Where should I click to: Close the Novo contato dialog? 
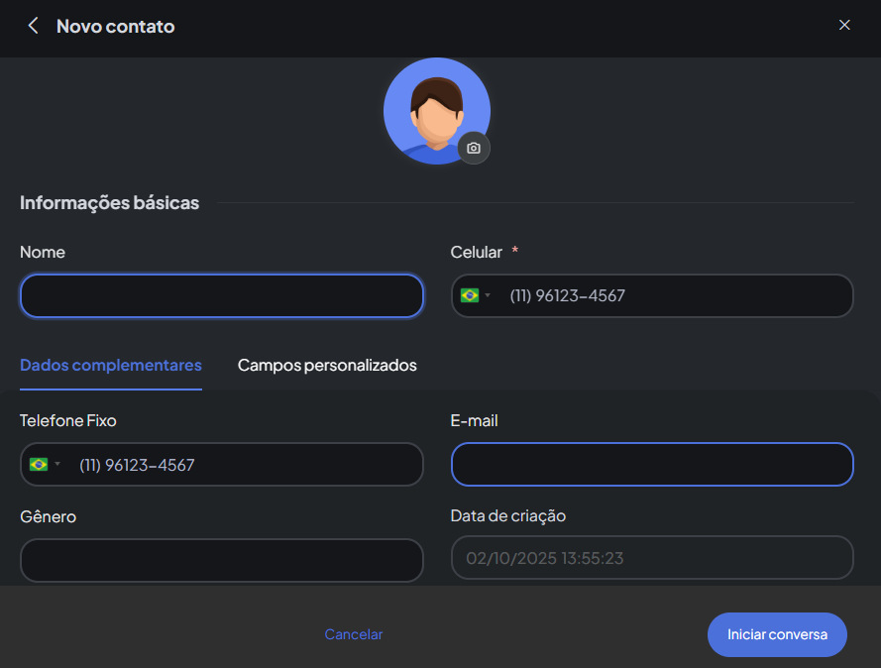point(844,25)
